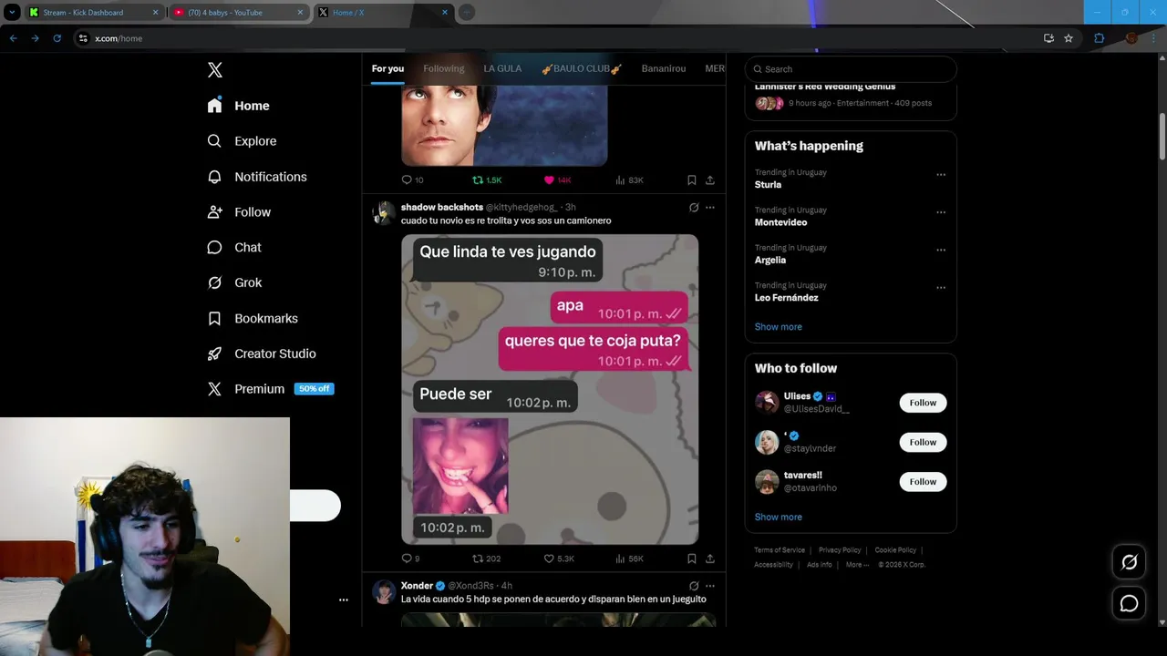
Task: Reload the page in Chrome
Action: tap(57, 38)
